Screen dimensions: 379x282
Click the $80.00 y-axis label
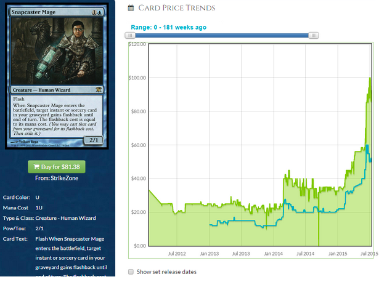pyautogui.click(x=138, y=111)
